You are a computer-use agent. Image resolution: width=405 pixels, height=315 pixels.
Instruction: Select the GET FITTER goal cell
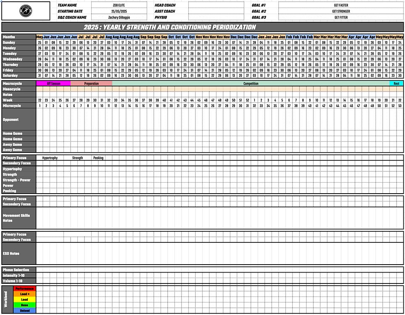pos(341,18)
